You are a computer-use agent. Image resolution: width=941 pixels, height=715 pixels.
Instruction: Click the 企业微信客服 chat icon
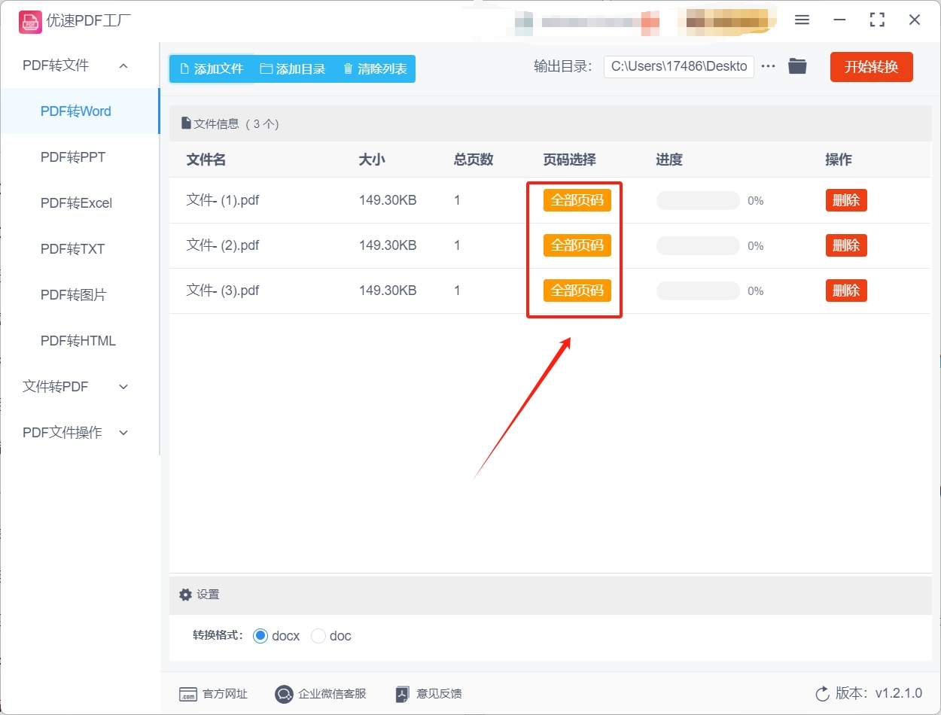(x=284, y=694)
